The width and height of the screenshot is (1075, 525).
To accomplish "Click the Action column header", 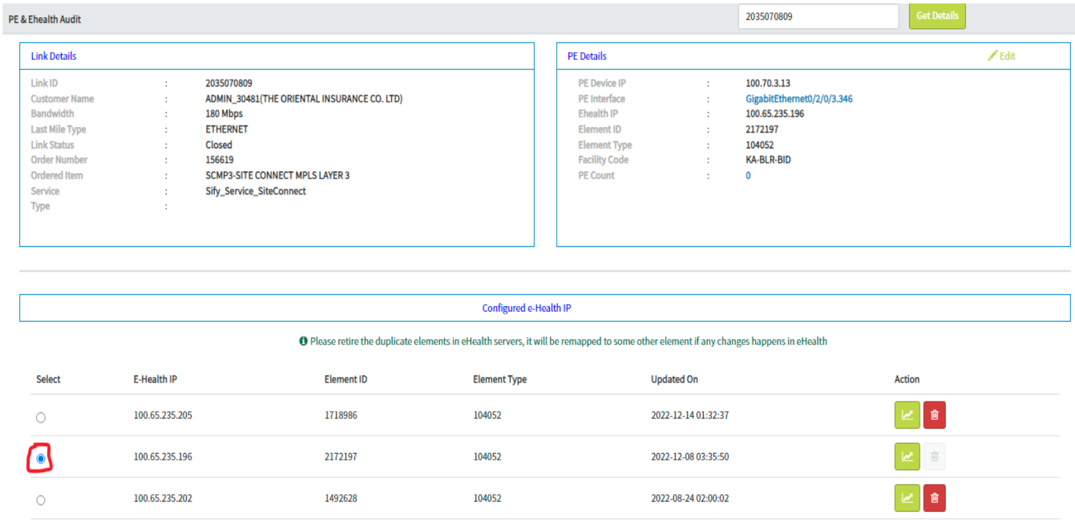I will coord(907,379).
